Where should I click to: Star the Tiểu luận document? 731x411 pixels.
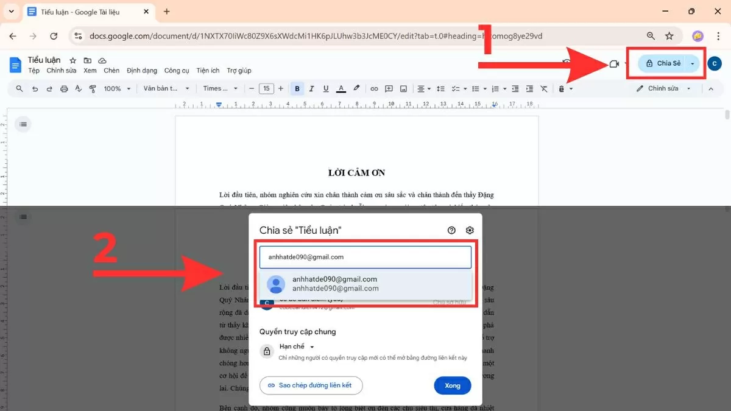(73, 60)
